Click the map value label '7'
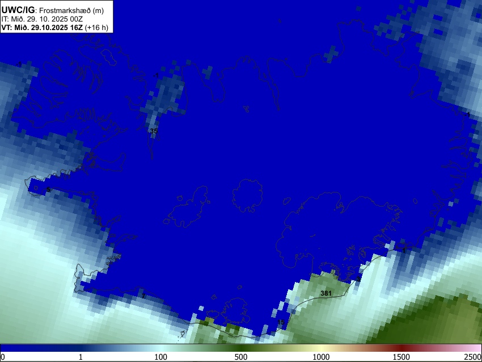The width and height of the screenshot is (482, 362). pyautogui.click(x=143, y=296)
